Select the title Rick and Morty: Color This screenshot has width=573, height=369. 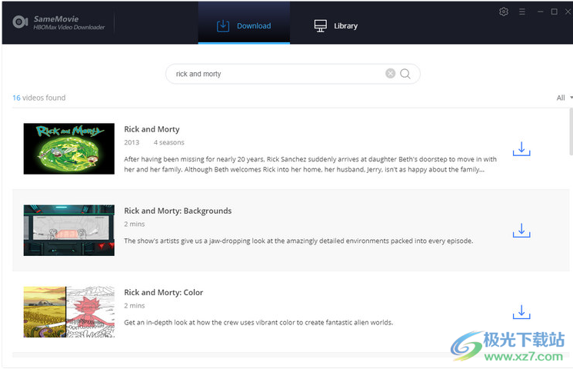pyautogui.click(x=163, y=292)
